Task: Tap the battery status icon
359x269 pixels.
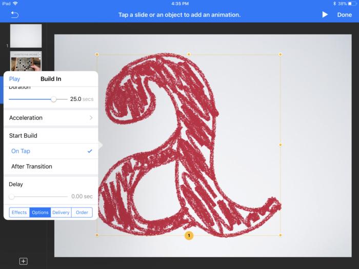Action: click(352, 4)
